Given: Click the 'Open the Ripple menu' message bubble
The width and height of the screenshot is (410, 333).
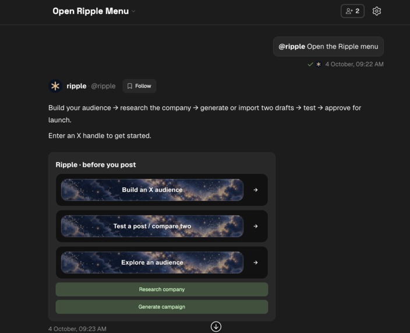Looking at the screenshot, I should pos(328,46).
